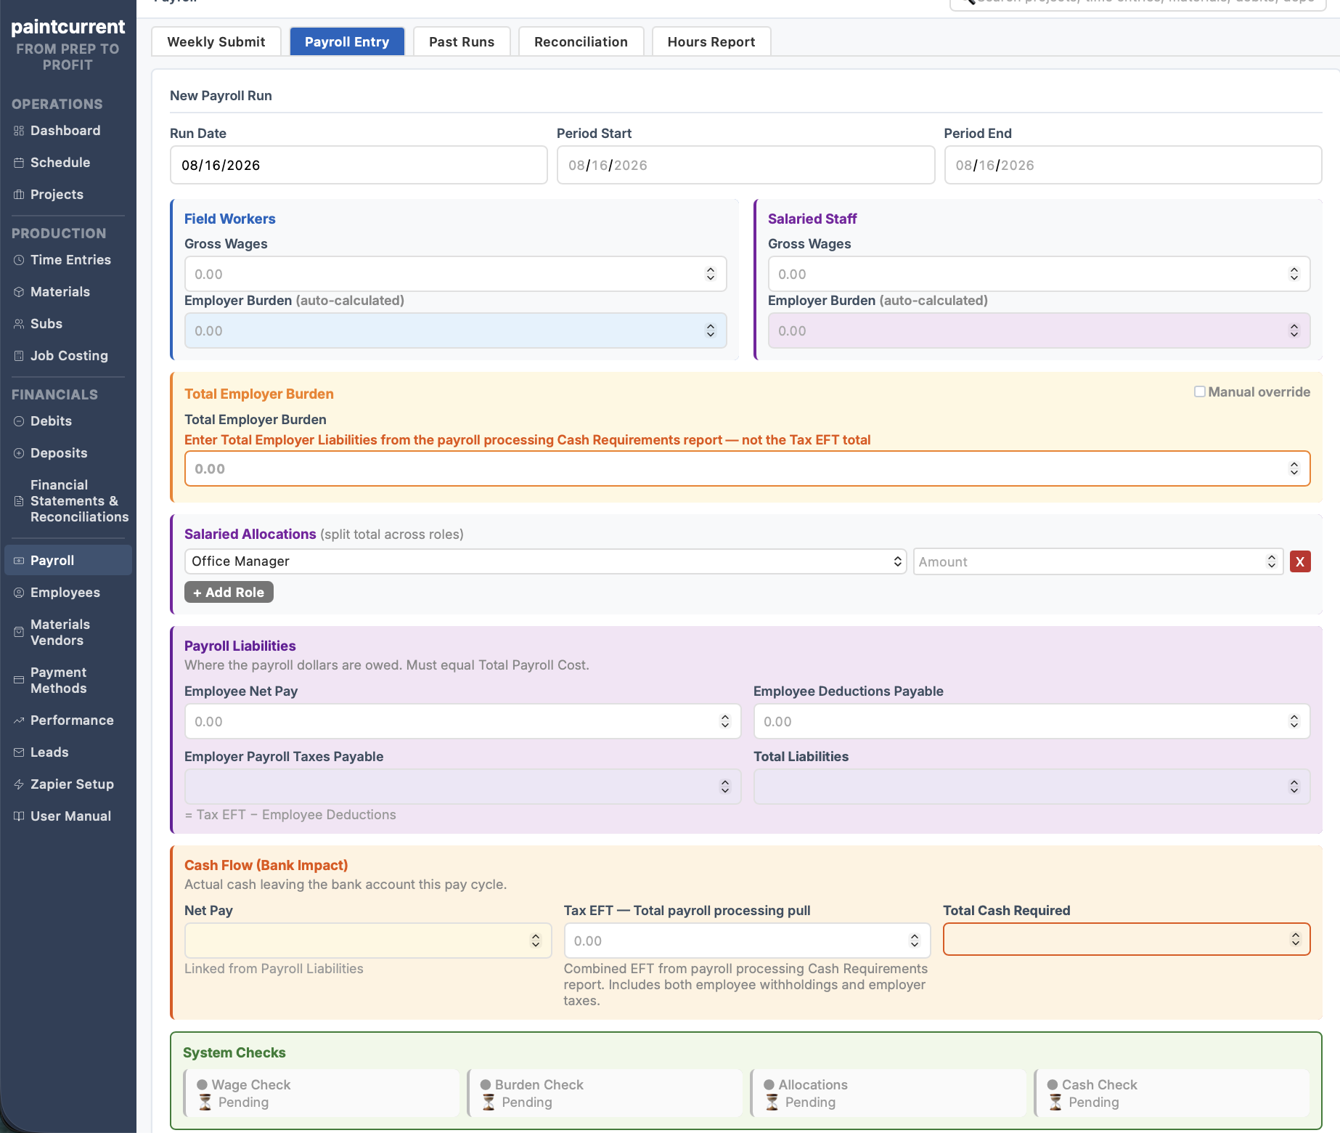The height and width of the screenshot is (1133, 1340).
Task: Step the Total Employer Burden spinner
Action: [x=1294, y=468]
